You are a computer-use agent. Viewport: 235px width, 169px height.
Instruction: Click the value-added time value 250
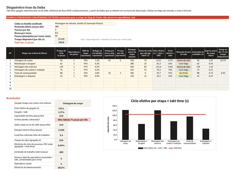[x=61, y=140]
